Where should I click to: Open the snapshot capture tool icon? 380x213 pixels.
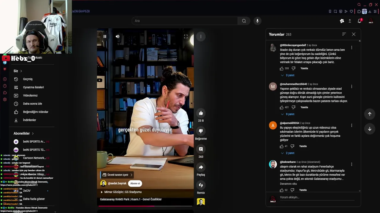pos(335,12)
